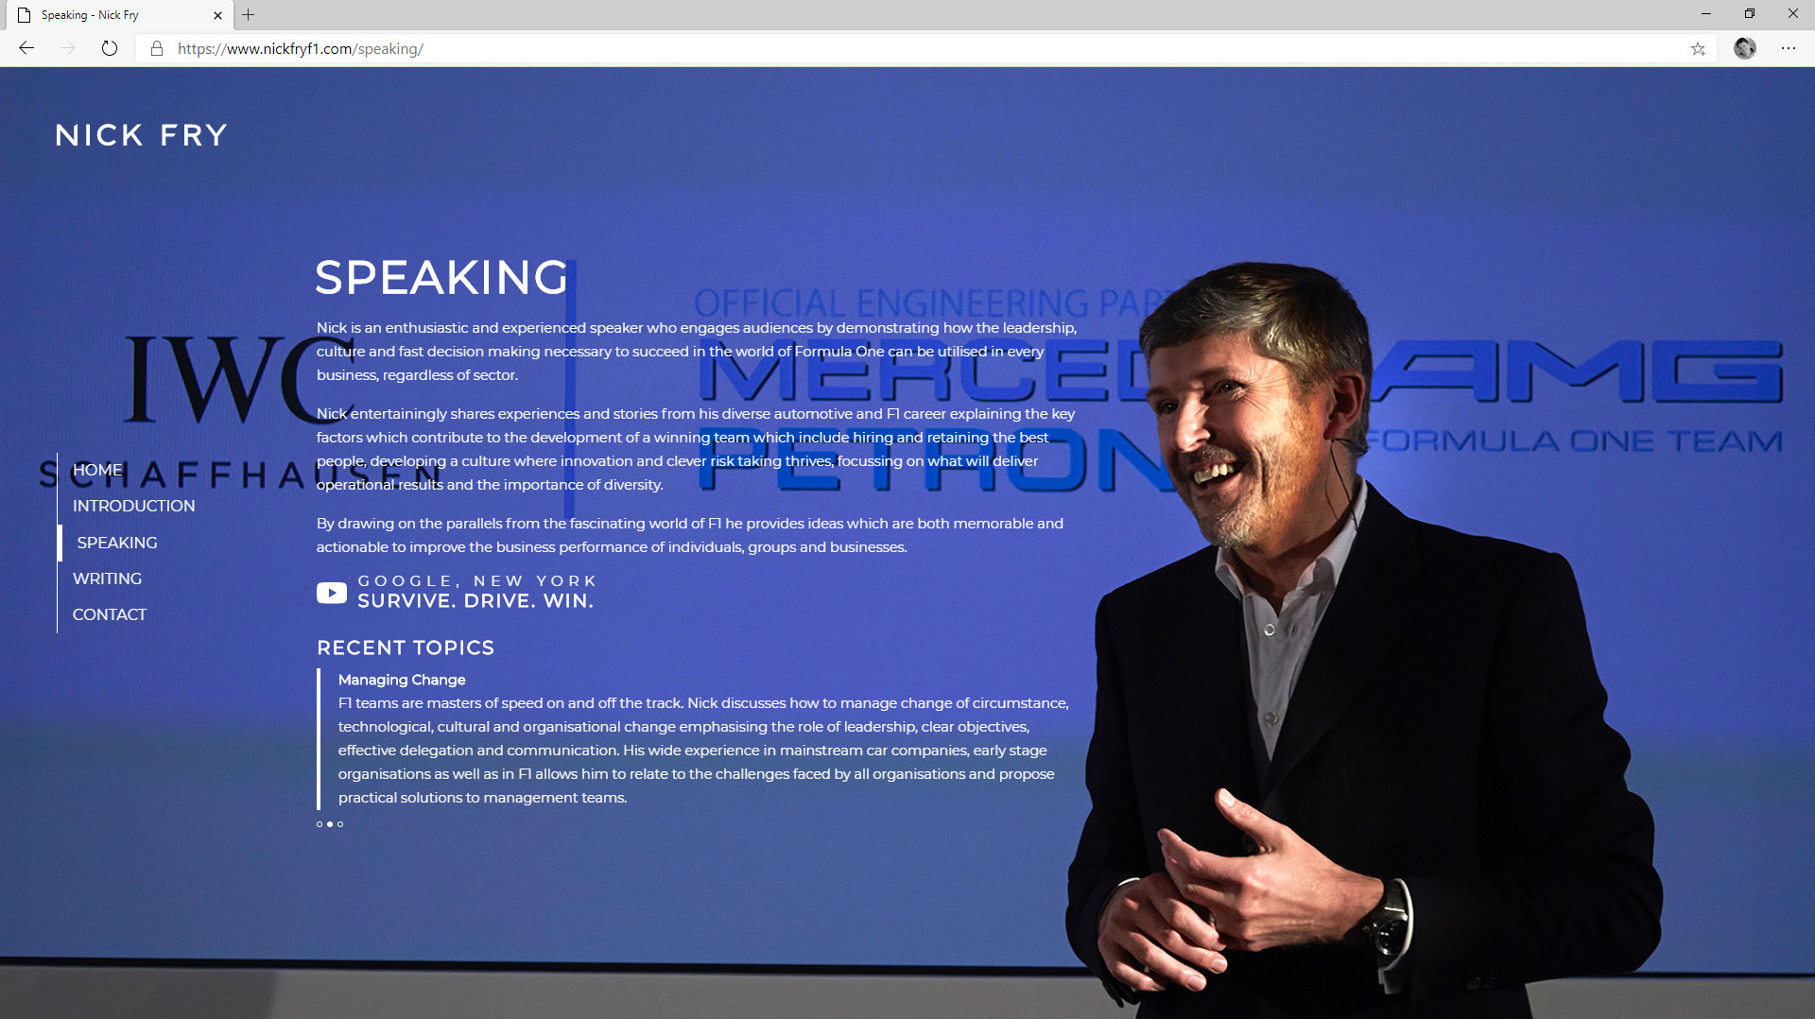Click the NICK FRY site logo
The height and width of the screenshot is (1019, 1815).
[x=141, y=135]
